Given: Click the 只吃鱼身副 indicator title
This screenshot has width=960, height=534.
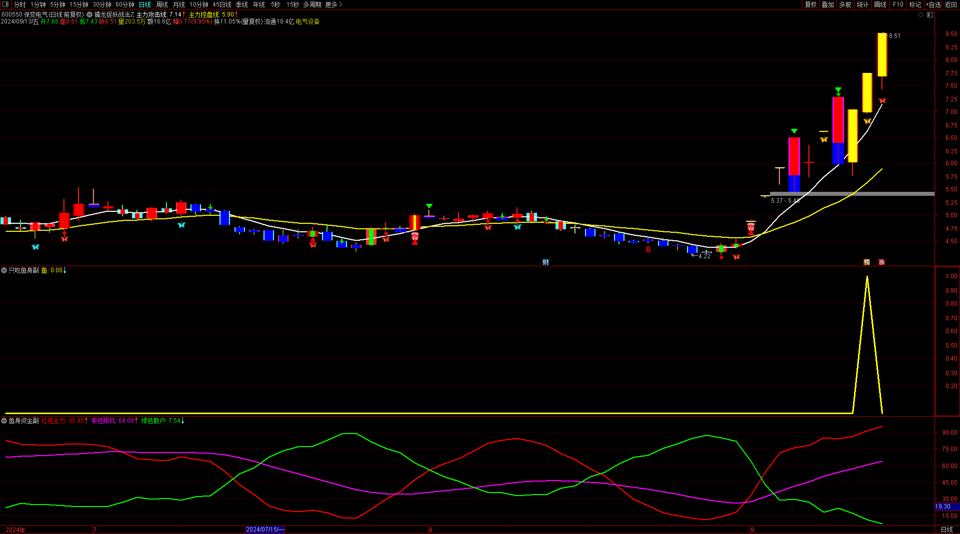Looking at the screenshot, I should coord(23,270).
